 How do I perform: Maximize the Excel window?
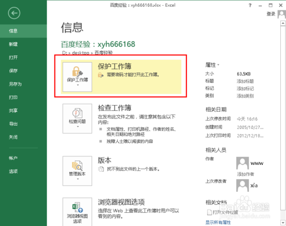pos(271,5)
